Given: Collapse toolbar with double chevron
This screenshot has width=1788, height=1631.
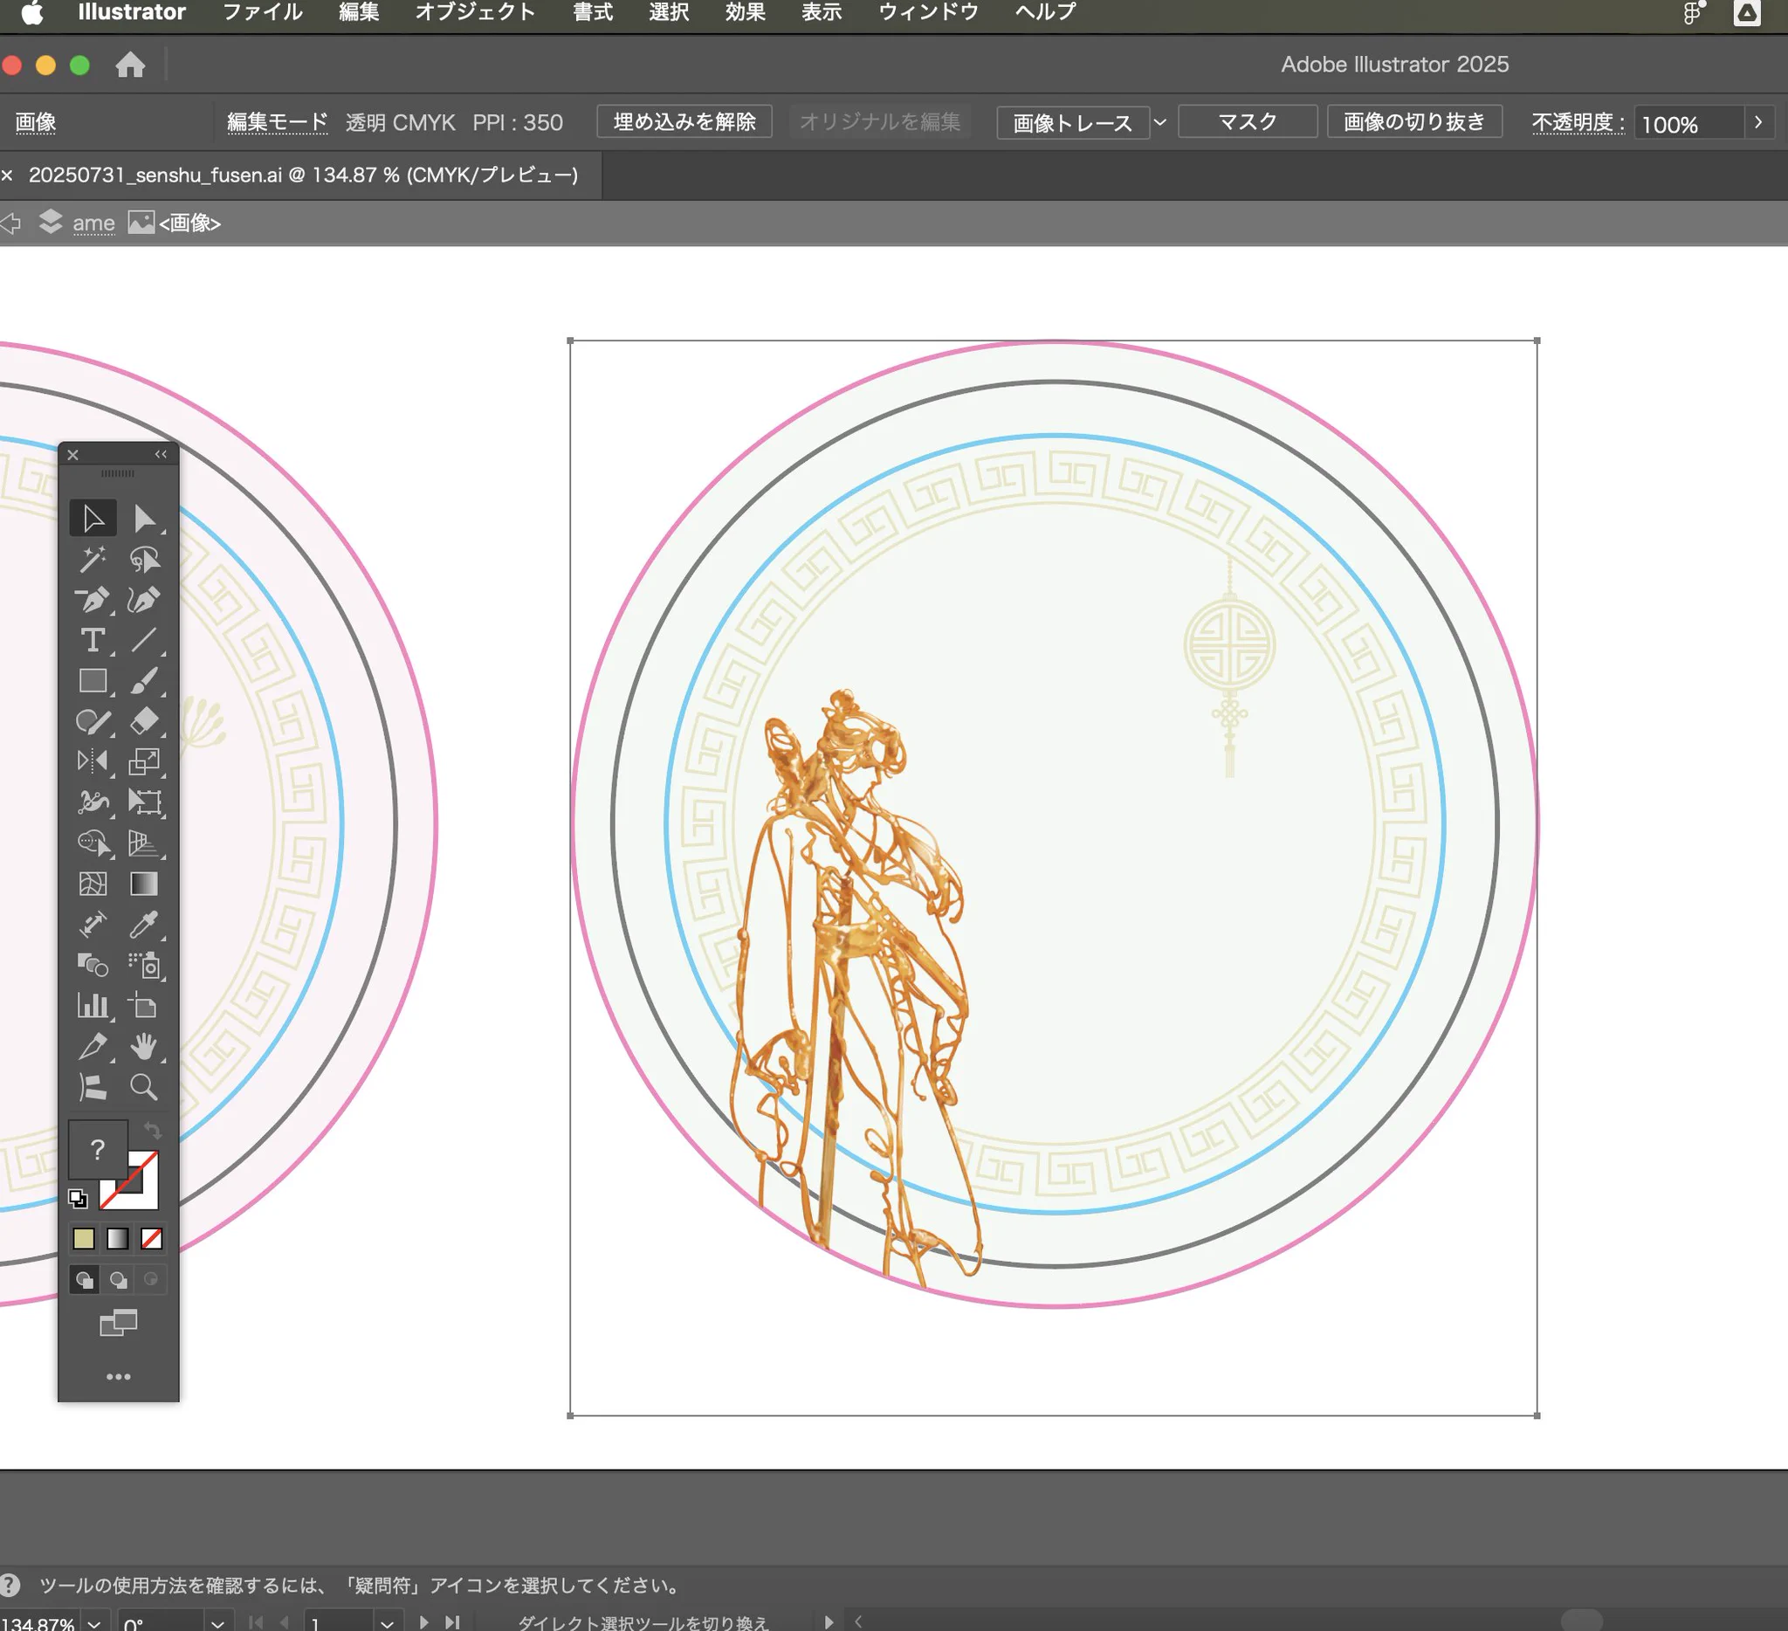Looking at the screenshot, I should 161,454.
